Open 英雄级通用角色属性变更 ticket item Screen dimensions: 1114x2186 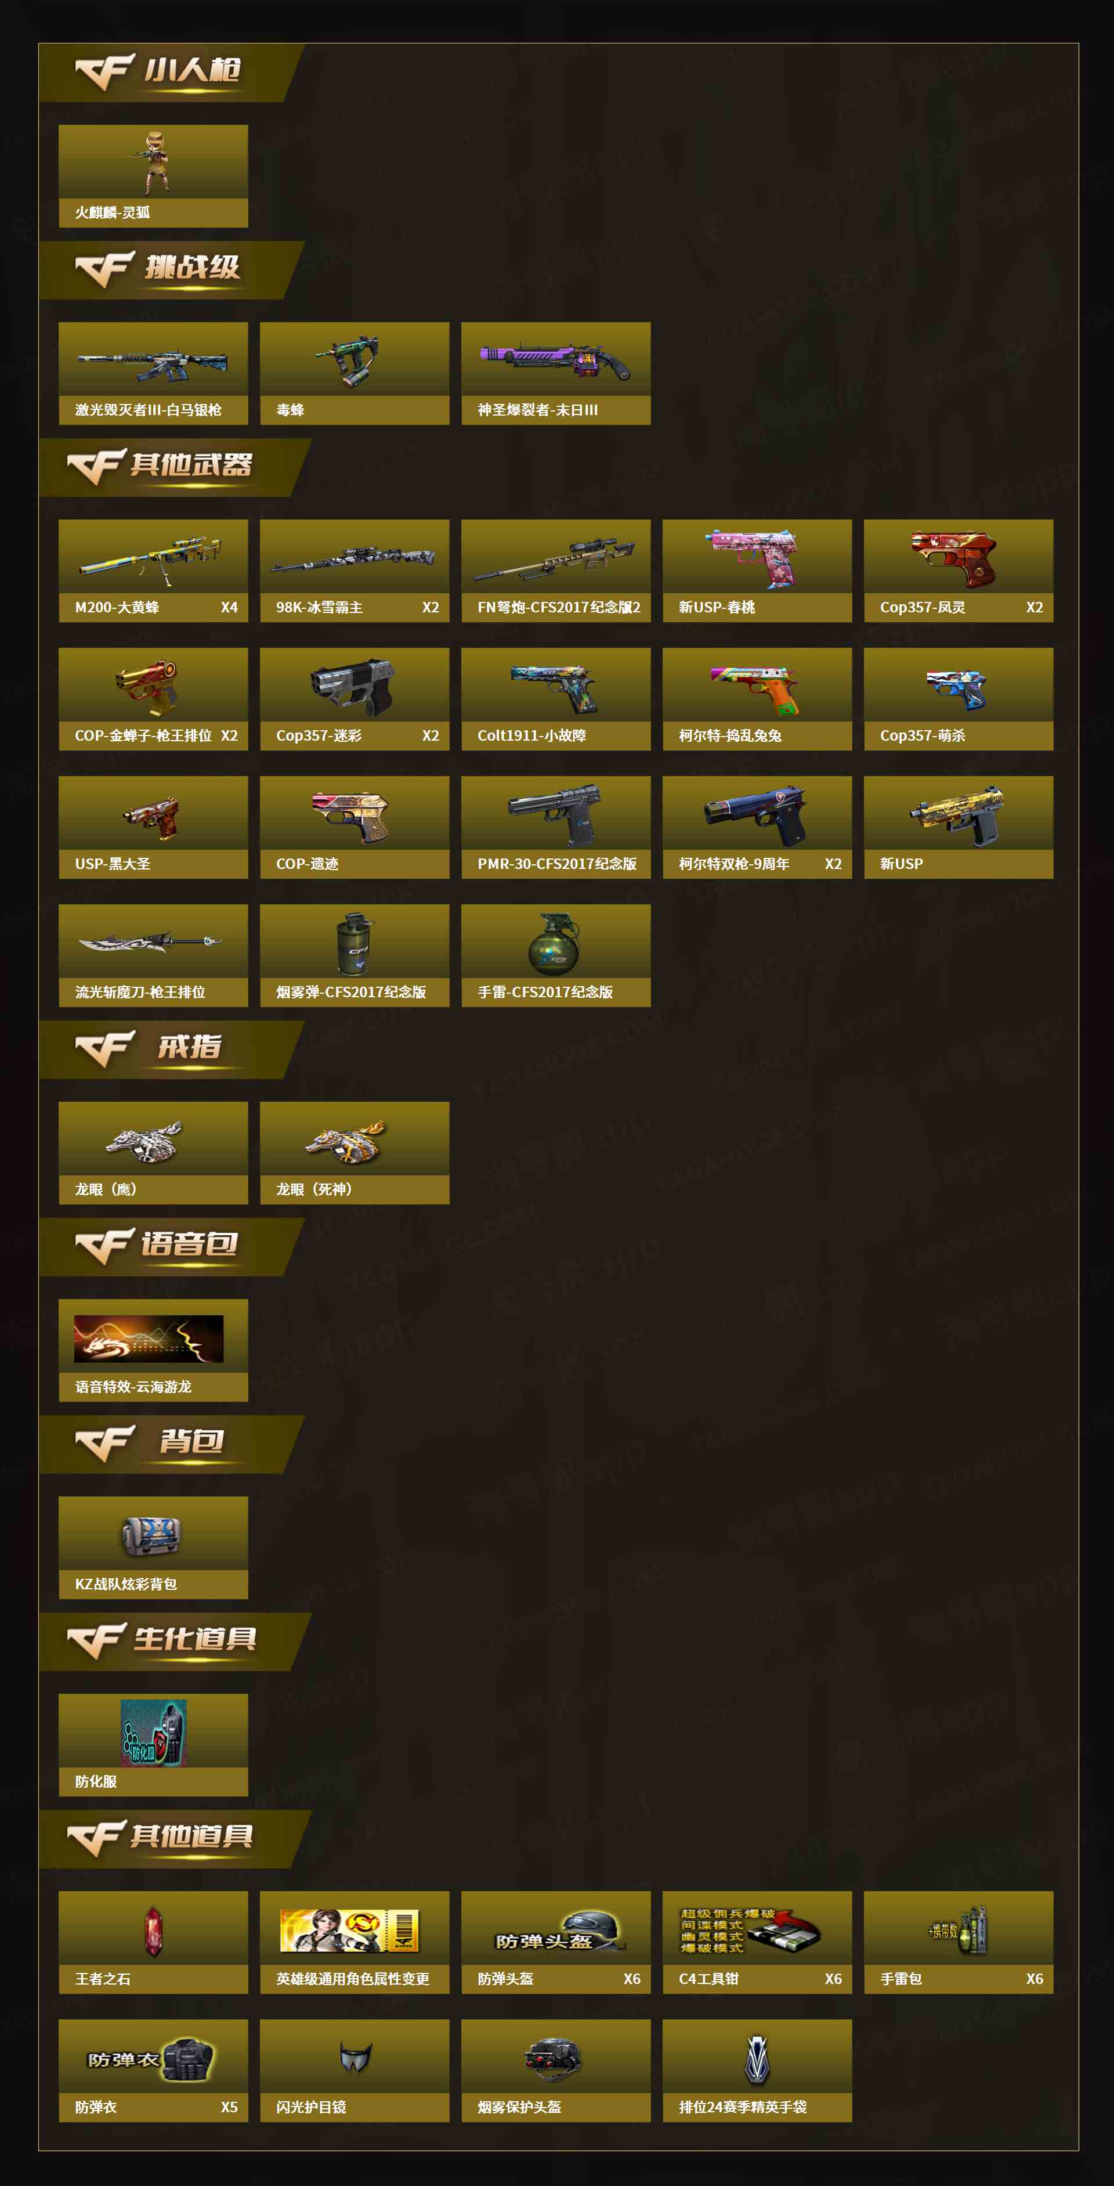[355, 1942]
